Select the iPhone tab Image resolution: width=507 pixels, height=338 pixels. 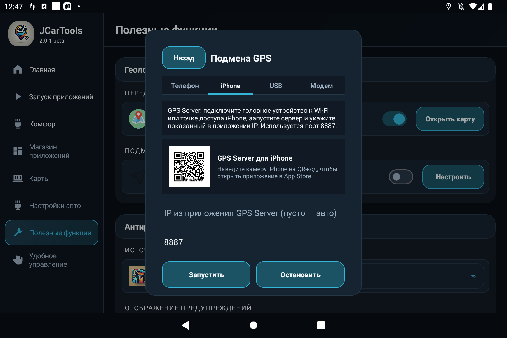click(230, 86)
